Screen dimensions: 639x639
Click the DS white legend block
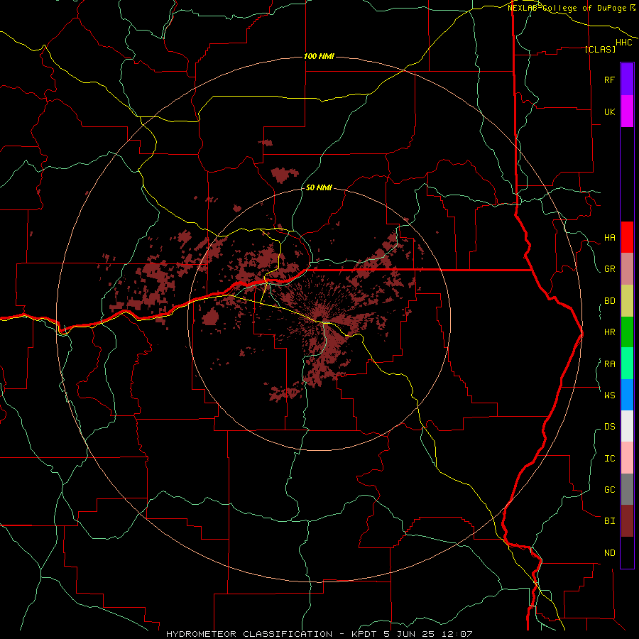(627, 426)
